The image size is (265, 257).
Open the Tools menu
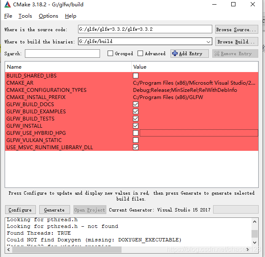point(25,16)
